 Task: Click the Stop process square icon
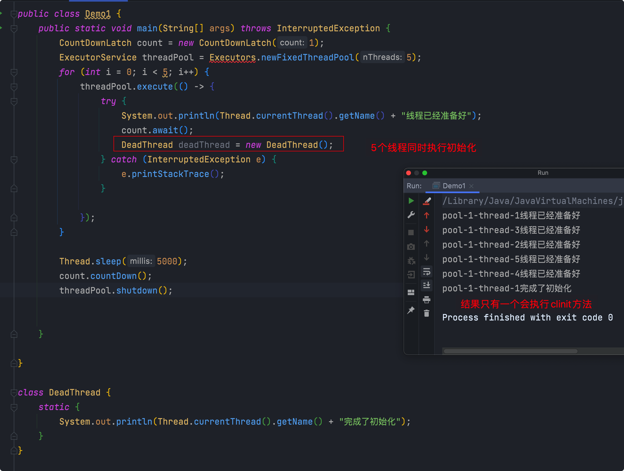point(411,233)
